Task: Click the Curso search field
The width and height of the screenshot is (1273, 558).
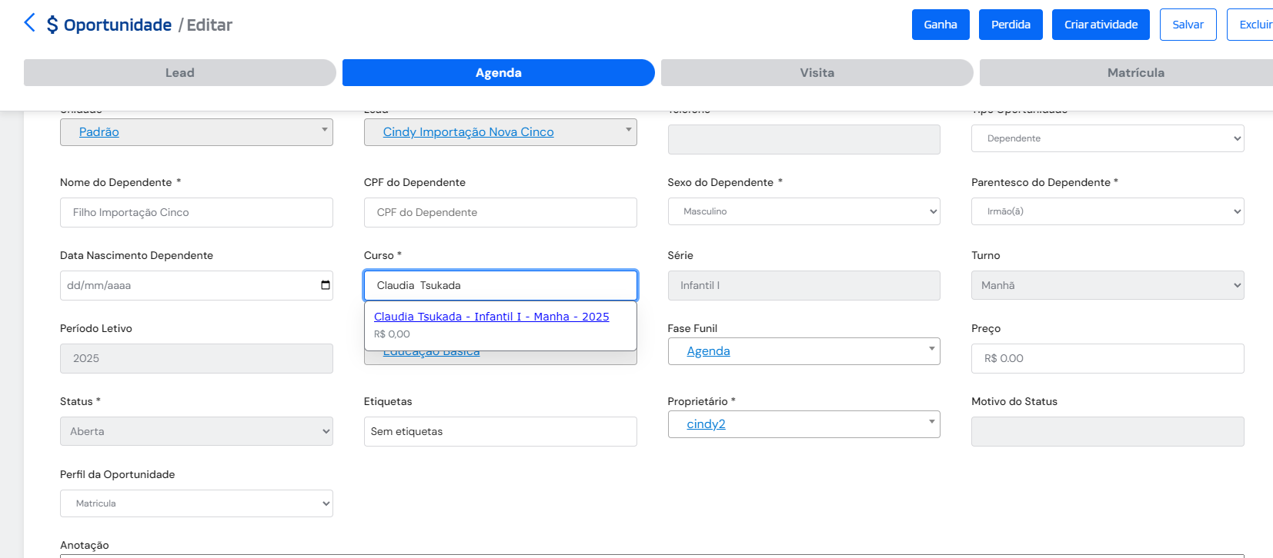Action: point(500,285)
